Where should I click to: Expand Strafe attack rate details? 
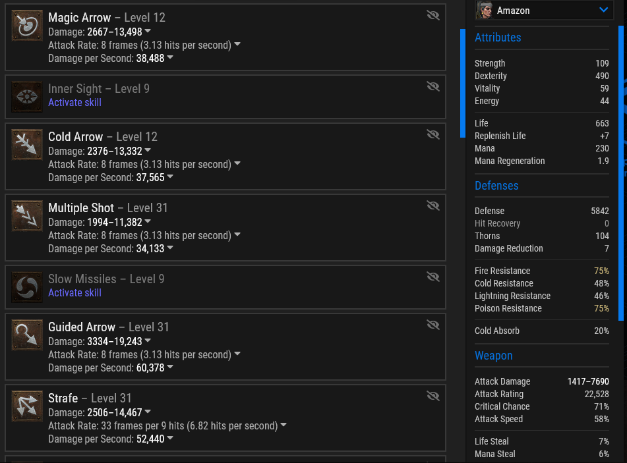(284, 425)
